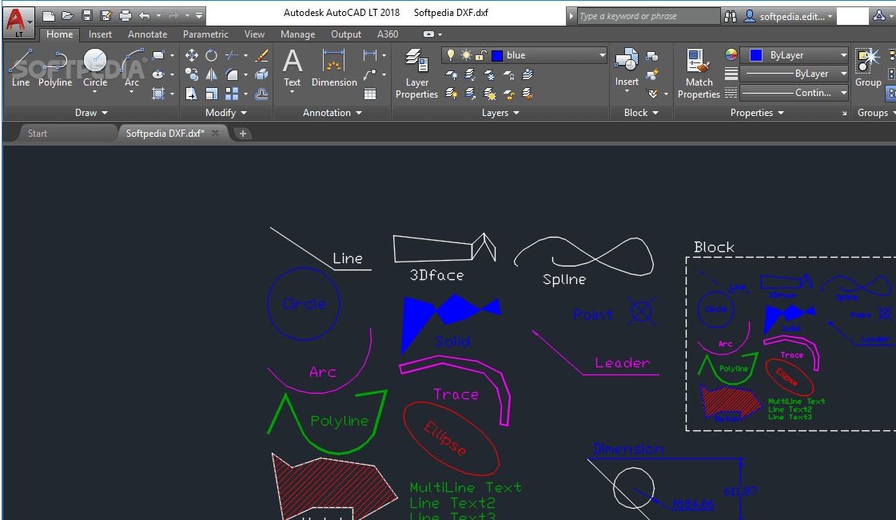Open the Arc tool dropdown arrow
Viewport: 896px width, 520px height.
click(x=131, y=91)
